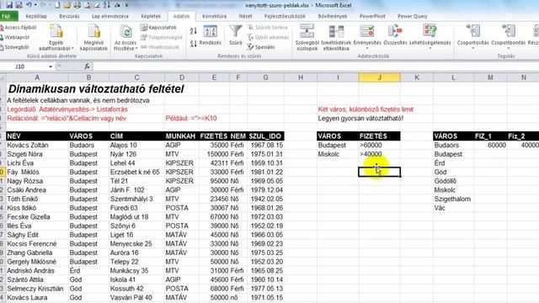This screenshot has width=539, height=303.
Task: Open Szövegből oszlopok tool
Action: [307, 38]
